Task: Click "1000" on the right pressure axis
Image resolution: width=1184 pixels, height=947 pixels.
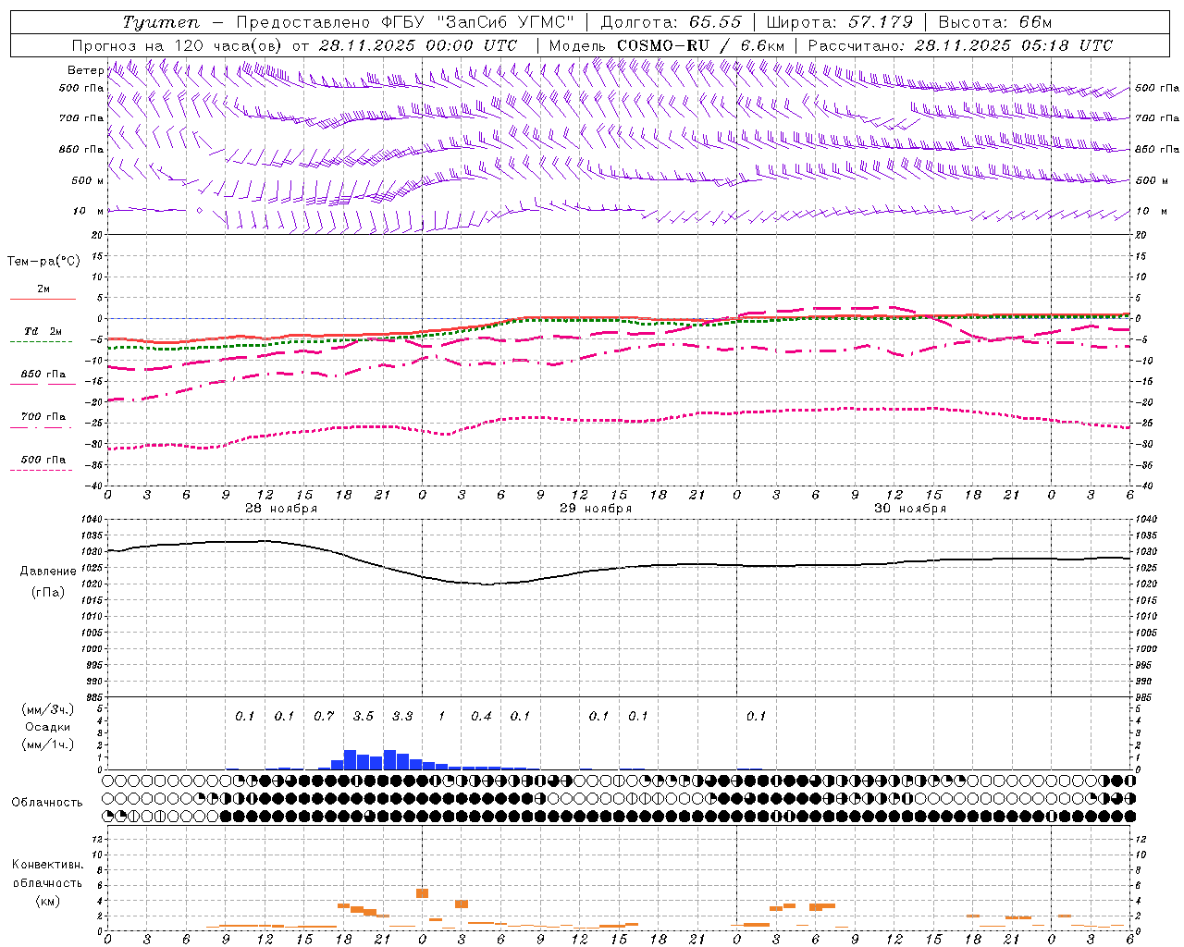Action: (1145, 649)
